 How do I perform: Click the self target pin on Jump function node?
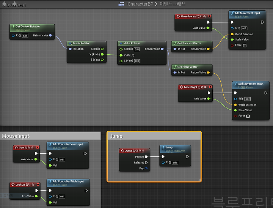click(x=163, y=163)
